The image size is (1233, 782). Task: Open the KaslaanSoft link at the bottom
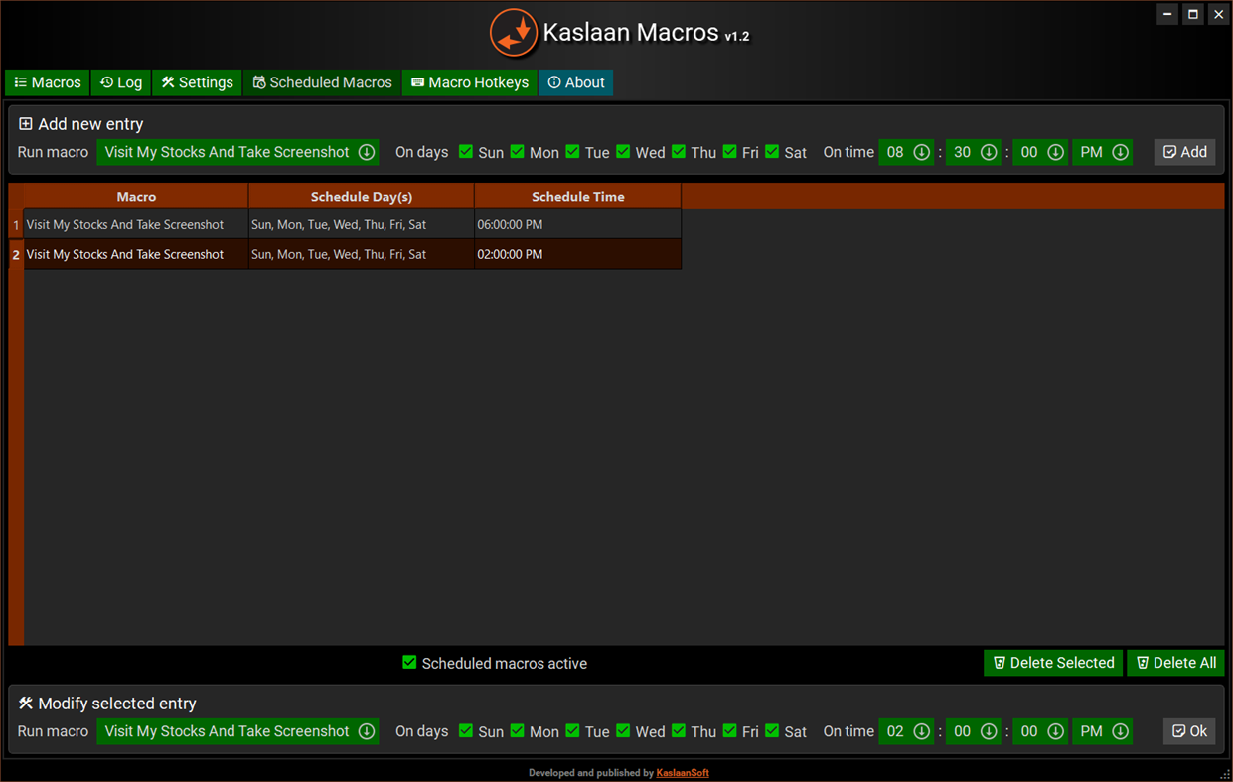point(683,773)
